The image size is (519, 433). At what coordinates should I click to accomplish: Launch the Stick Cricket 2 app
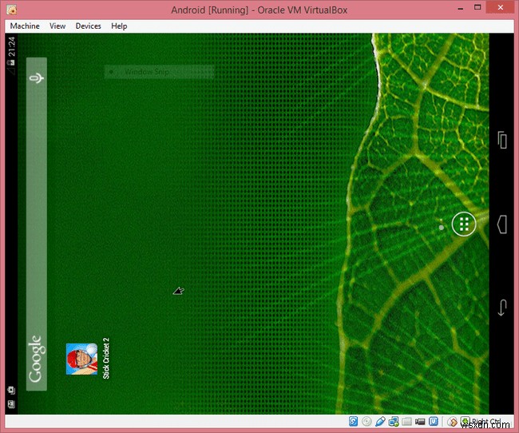click(x=81, y=359)
